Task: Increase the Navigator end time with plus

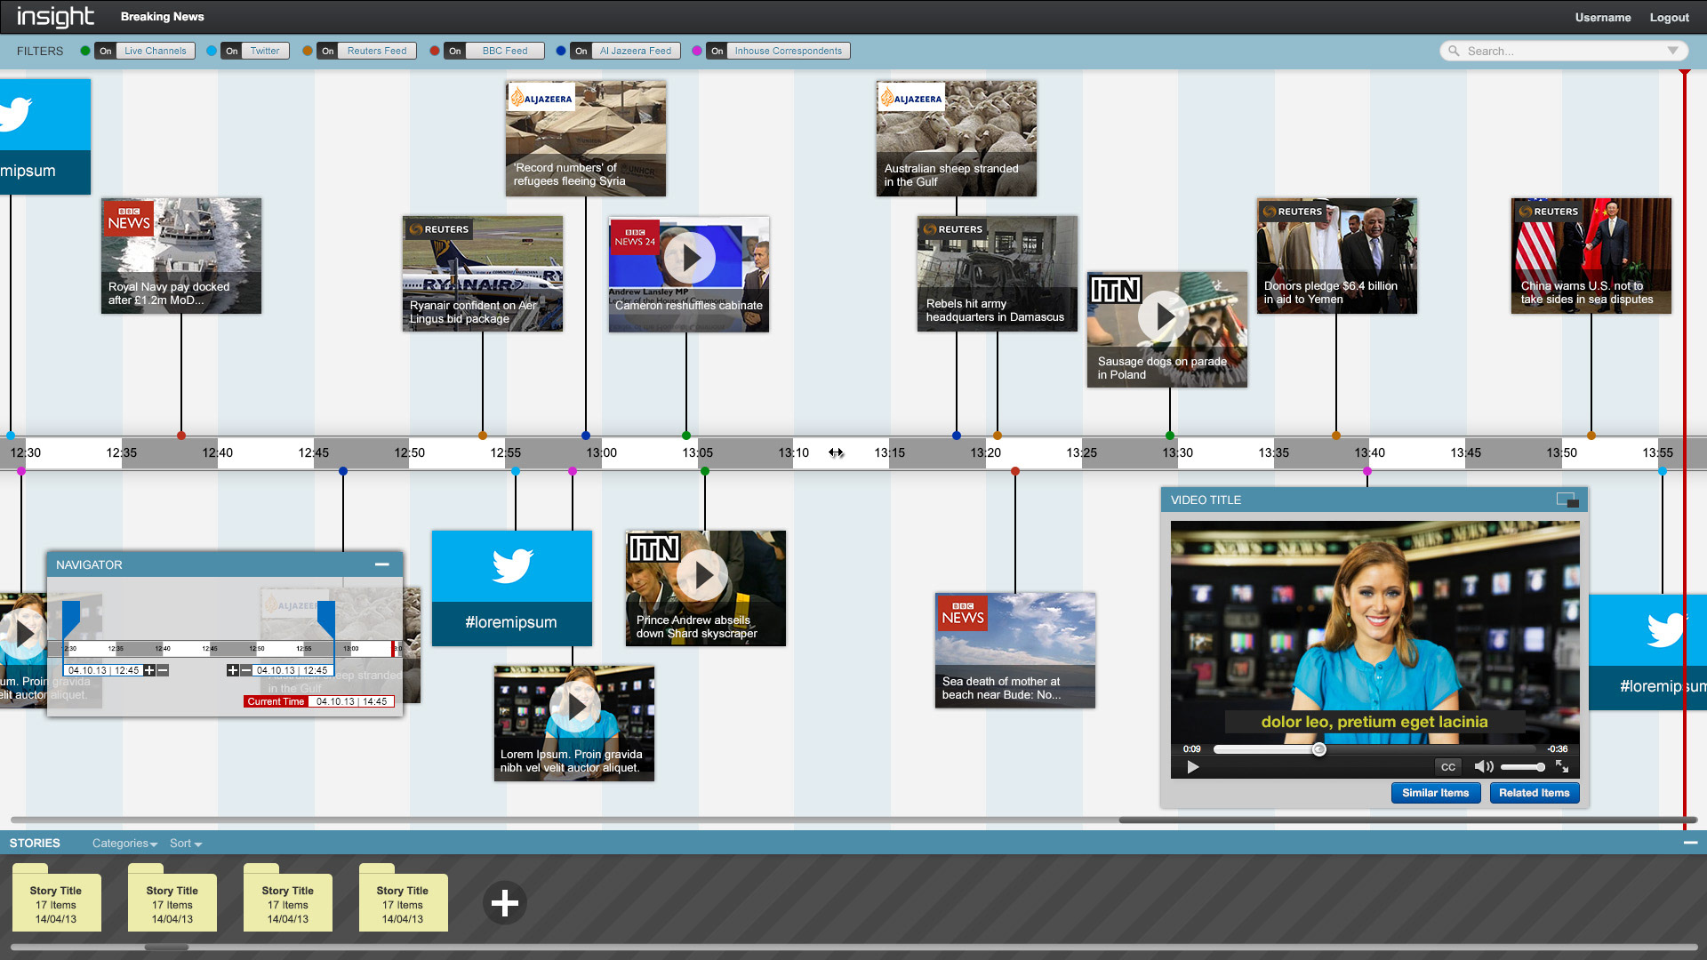Action: point(232,670)
